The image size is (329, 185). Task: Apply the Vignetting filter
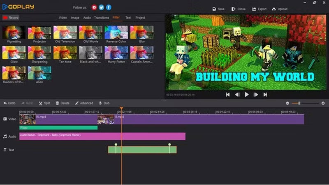[14, 32]
